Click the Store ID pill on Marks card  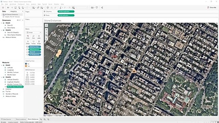coord(35,52)
